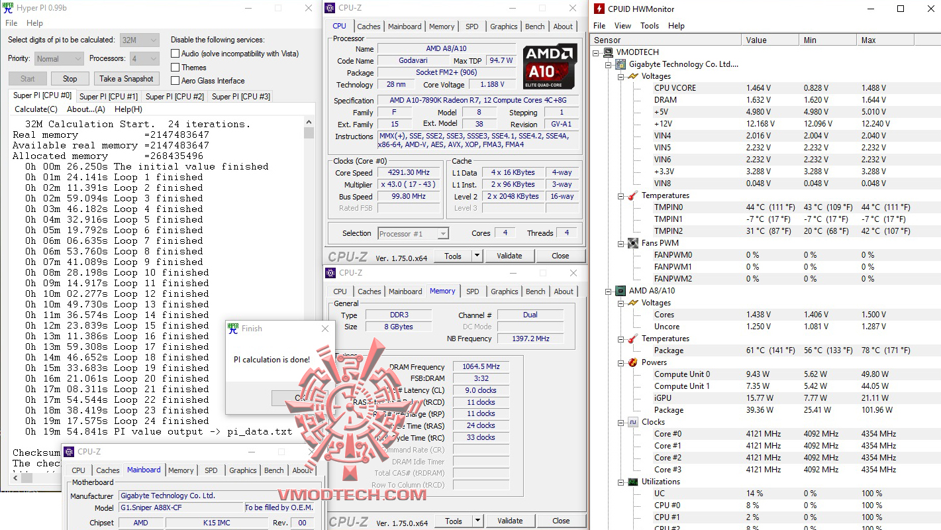This screenshot has width=941, height=530.
Task: Collapse the AMD A8/A10 tree node
Action: [609, 291]
